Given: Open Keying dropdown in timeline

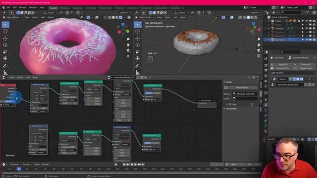Looking at the screenshot, I should pos(27,165).
